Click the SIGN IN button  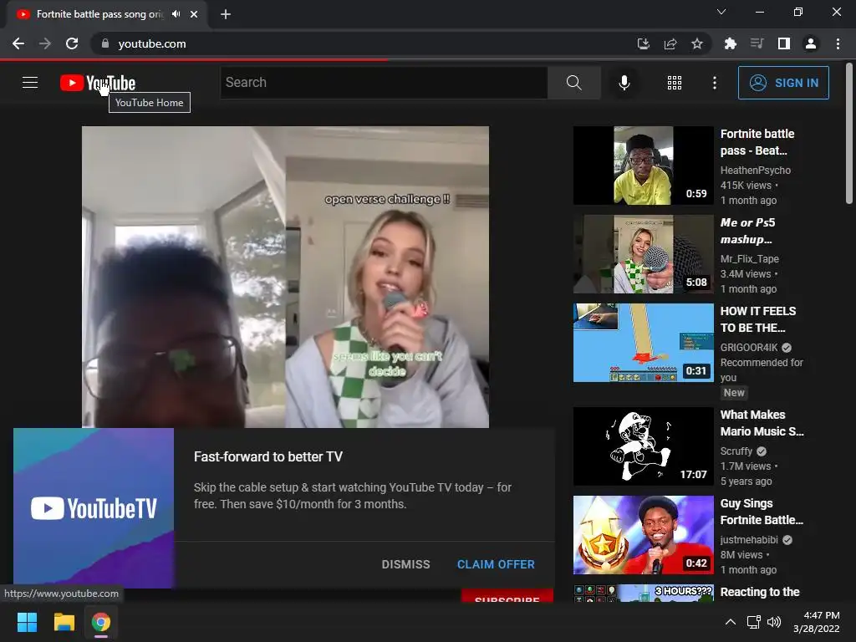click(x=783, y=83)
